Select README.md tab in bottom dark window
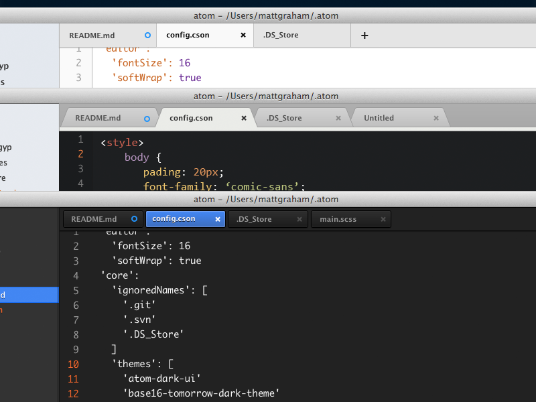536x402 pixels. [x=94, y=219]
